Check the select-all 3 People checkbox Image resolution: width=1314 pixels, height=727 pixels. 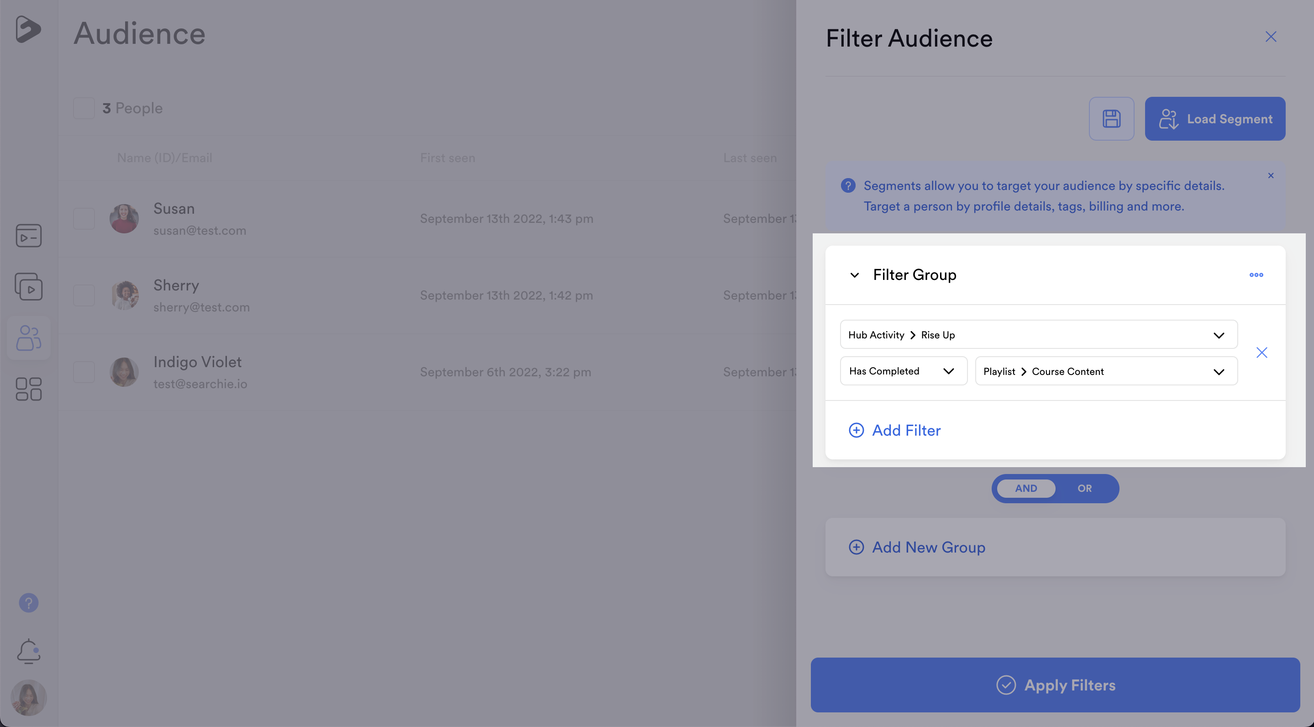tap(84, 108)
